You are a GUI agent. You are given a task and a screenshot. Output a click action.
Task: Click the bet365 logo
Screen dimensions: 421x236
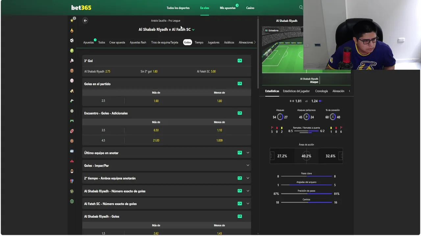[81, 8]
